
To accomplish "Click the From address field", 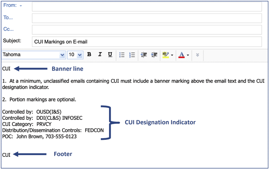I will point(147,7).
